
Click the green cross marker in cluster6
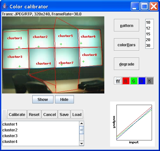click(x=81, y=43)
